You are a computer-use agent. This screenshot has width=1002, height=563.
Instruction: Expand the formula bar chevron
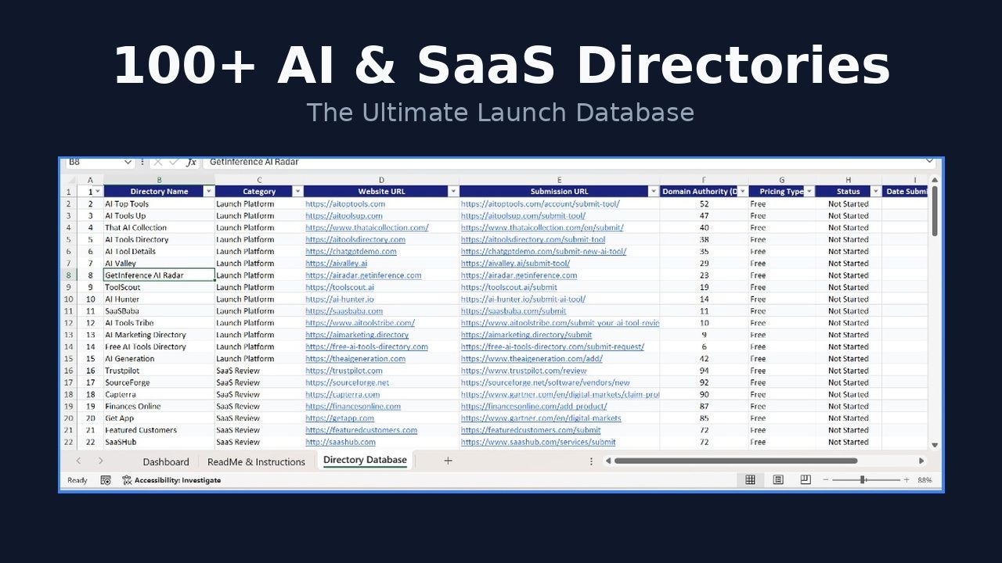(929, 162)
